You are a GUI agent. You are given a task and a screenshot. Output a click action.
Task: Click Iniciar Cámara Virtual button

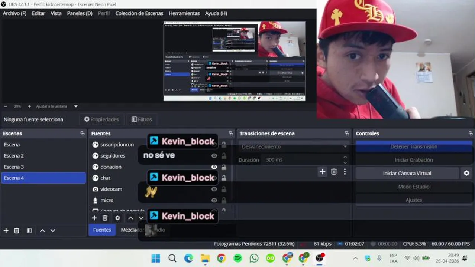coord(407,173)
